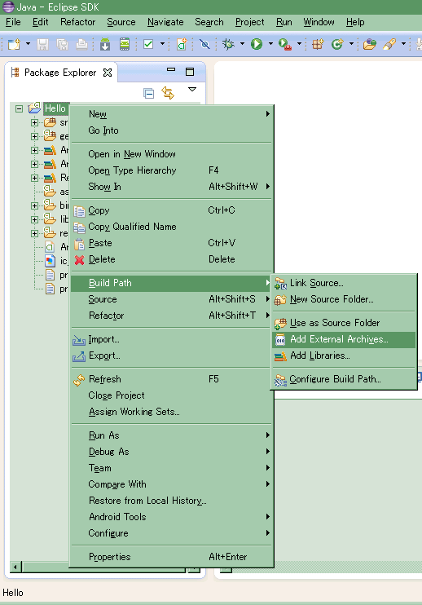This screenshot has height=605, width=422.
Task: Open Android Tools submenu
Action: click(172, 517)
